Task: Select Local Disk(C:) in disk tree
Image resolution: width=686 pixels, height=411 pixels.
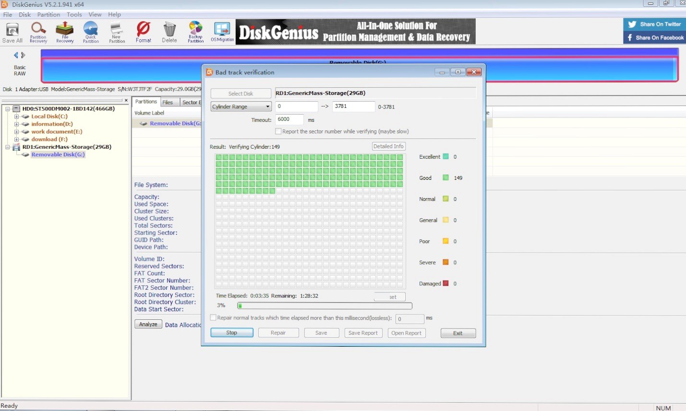Action: pyautogui.click(x=49, y=117)
